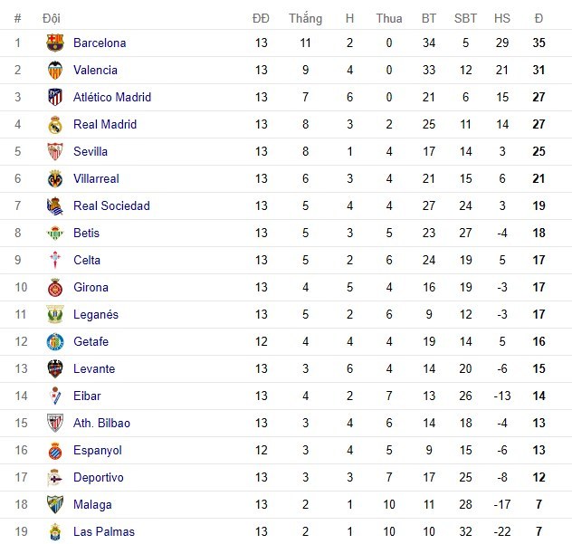Viewport: 572px width, 544px height.
Task: Open the Getafe team link
Action: tap(91, 341)
